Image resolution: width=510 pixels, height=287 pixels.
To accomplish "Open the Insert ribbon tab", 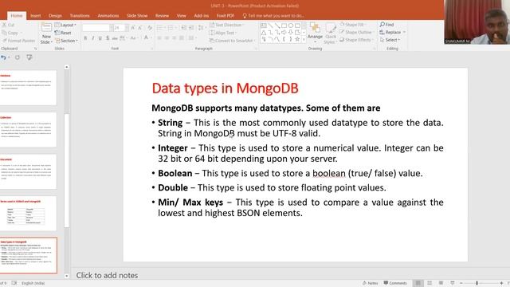I will coord(35,16).
